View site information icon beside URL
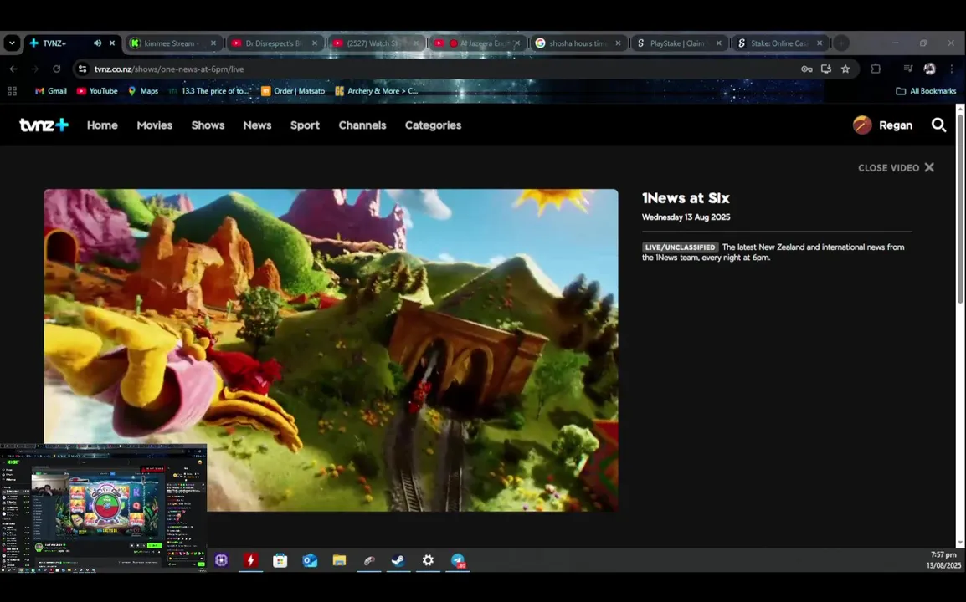966x602 pixels. (82, 69)
